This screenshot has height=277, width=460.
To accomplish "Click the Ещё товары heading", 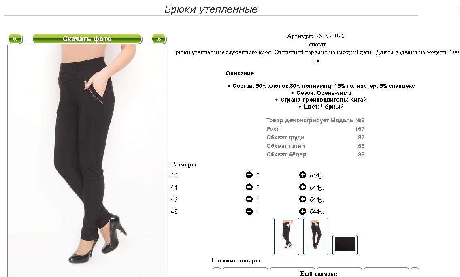I will tap(319, 274).
